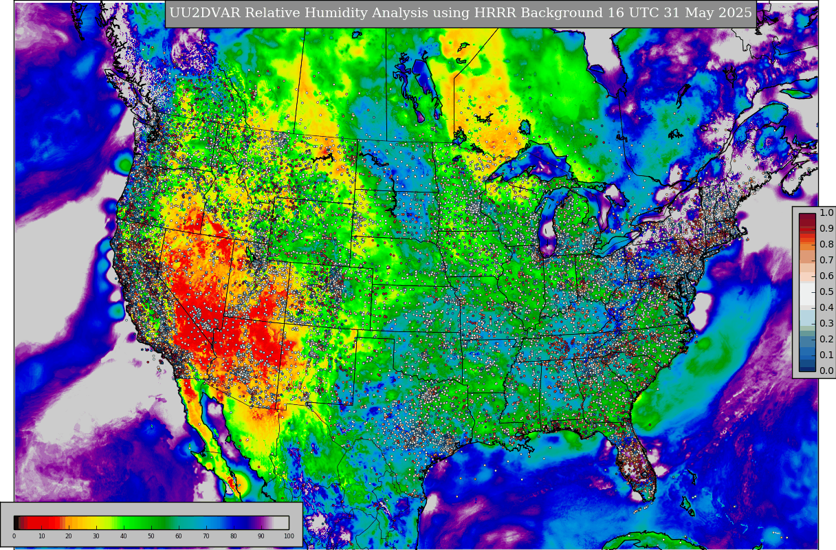Click the "20" tick label on humidity scale
This screenshot has width=836, height=550.
pyautogui.click(x=69, y=536)
